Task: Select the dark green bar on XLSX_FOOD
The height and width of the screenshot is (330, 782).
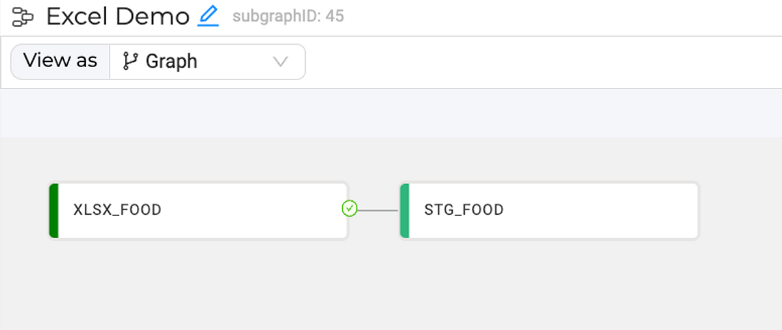Action: click(53, 210)
